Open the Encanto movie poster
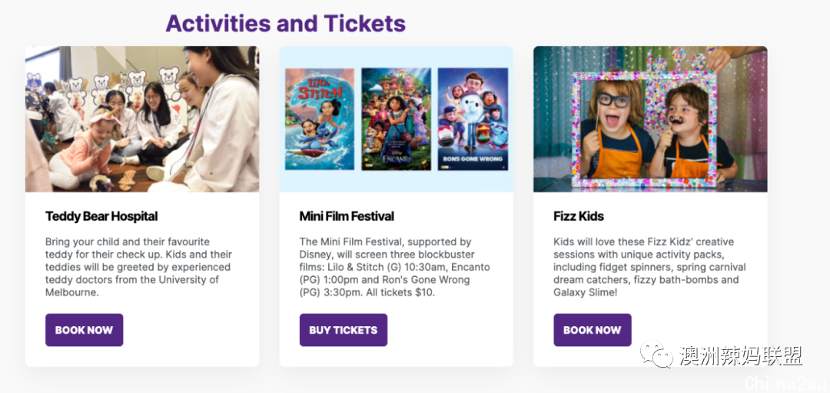 pos(396,119)
